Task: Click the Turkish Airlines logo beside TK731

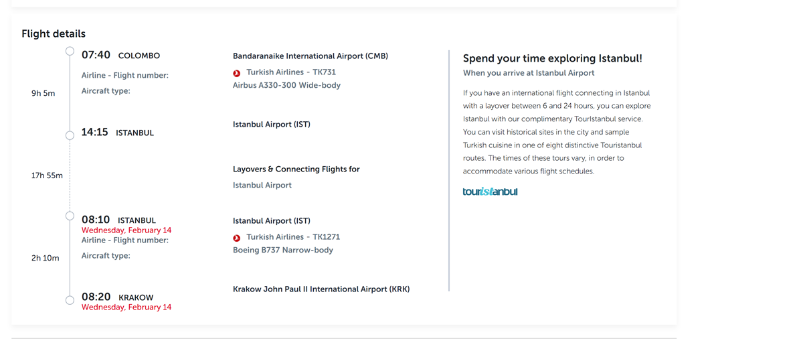Action: point(236,73)
